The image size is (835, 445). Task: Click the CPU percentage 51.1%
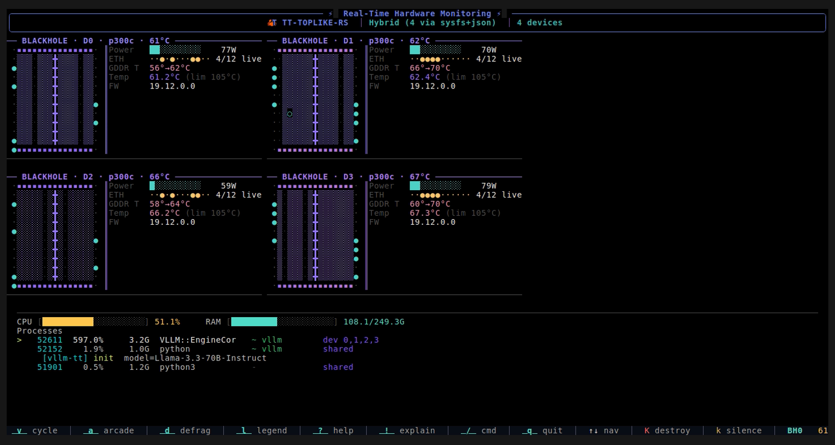[x=167, y=322]
